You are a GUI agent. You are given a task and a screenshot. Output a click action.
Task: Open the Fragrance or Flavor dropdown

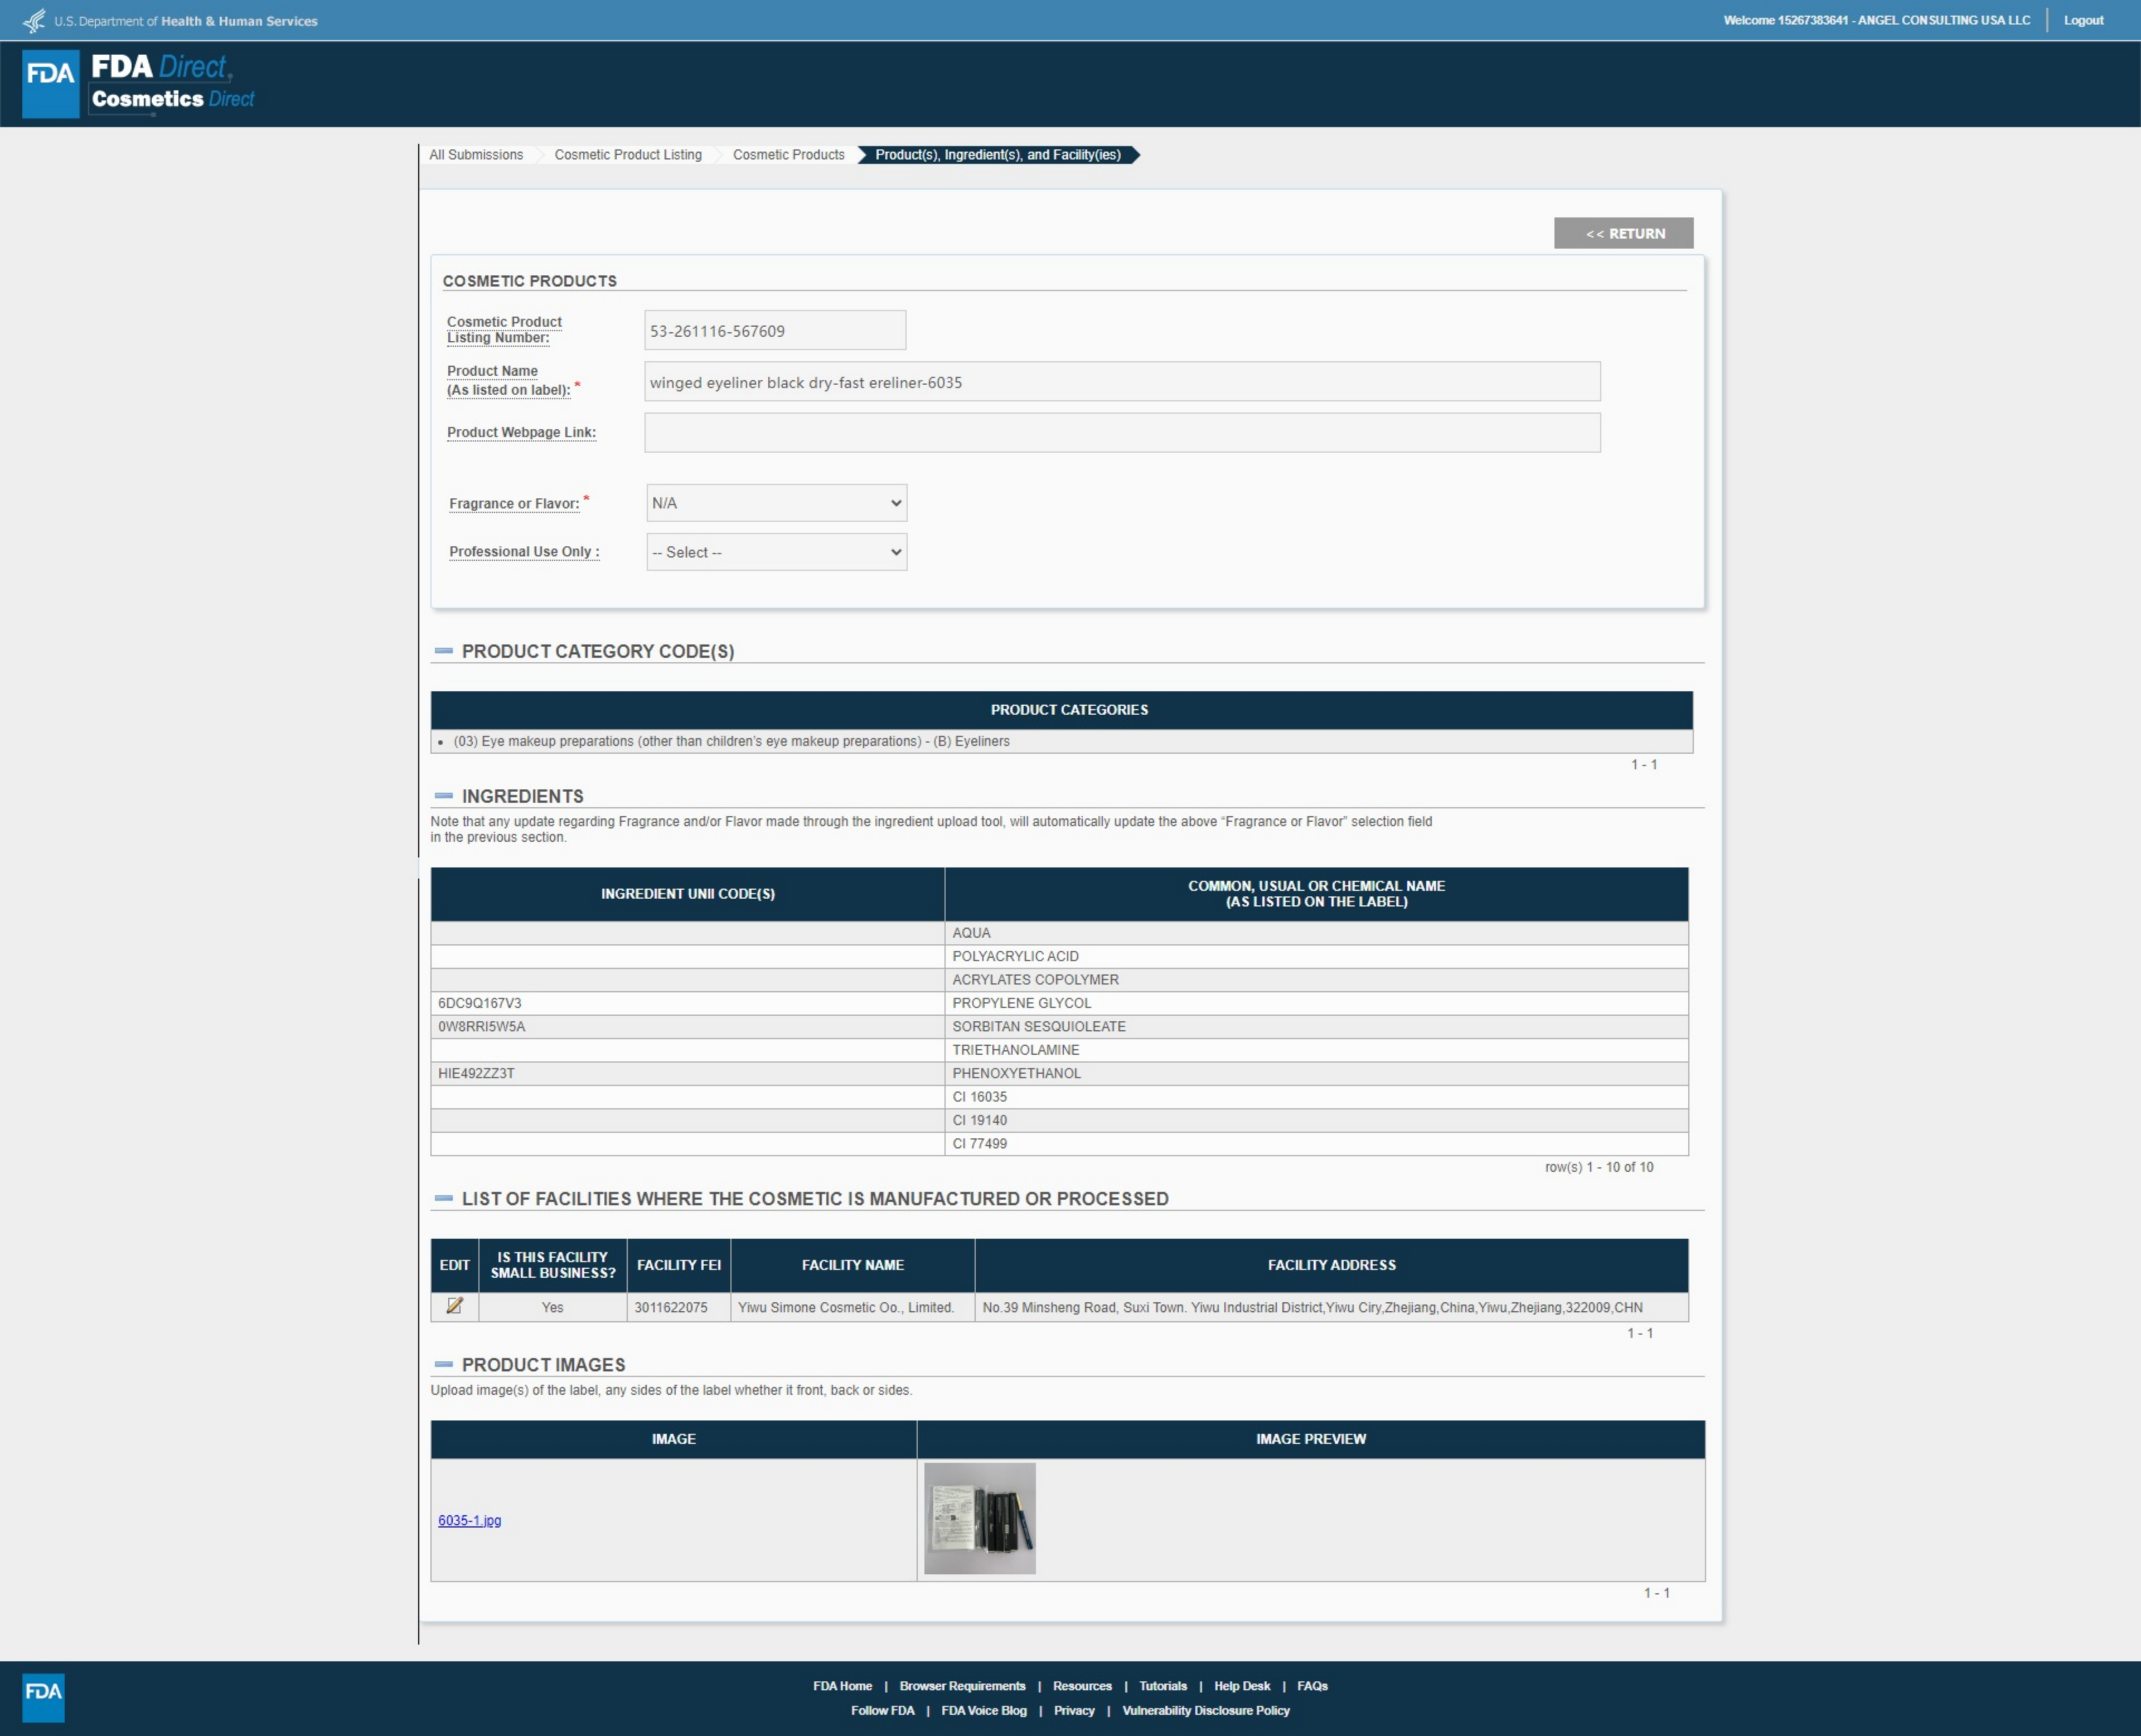[776, 503]
